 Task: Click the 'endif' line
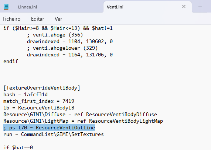[x=11, y=61]
